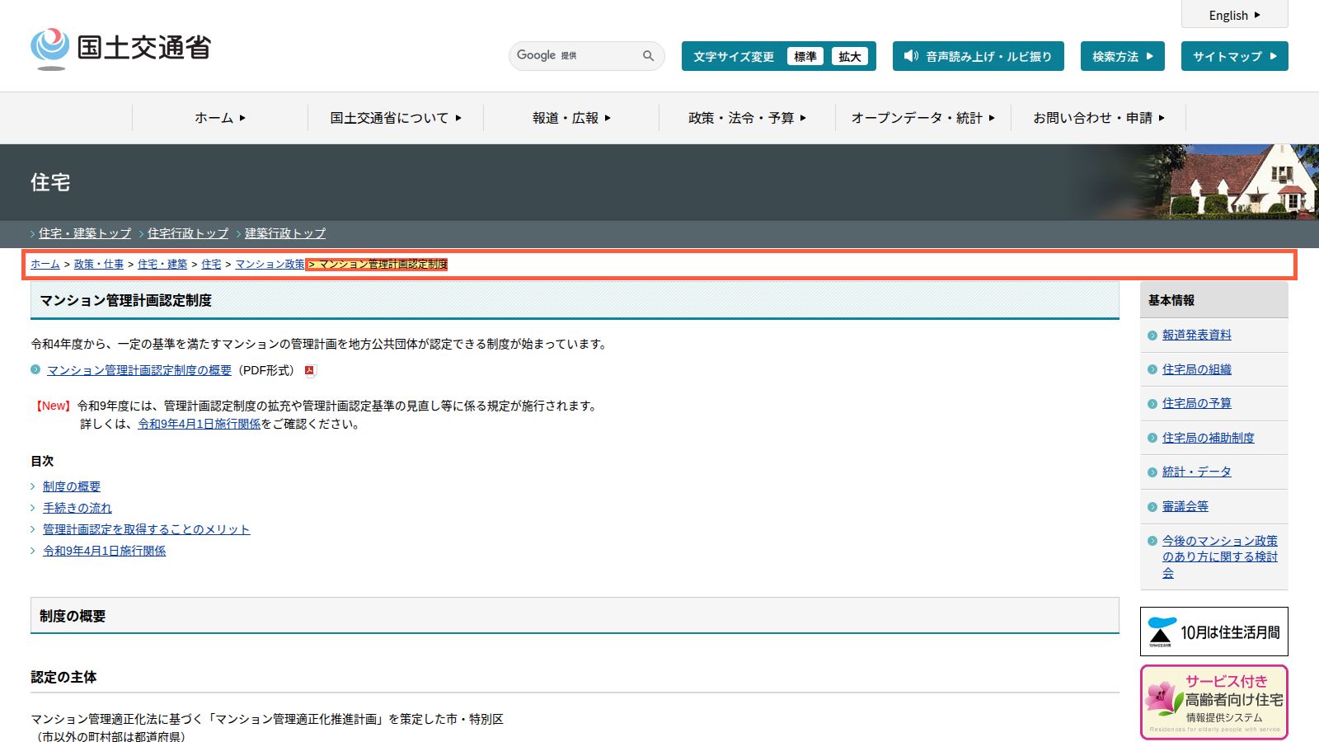Click the ホーム breadcrumb link

(x=45, y=264)
